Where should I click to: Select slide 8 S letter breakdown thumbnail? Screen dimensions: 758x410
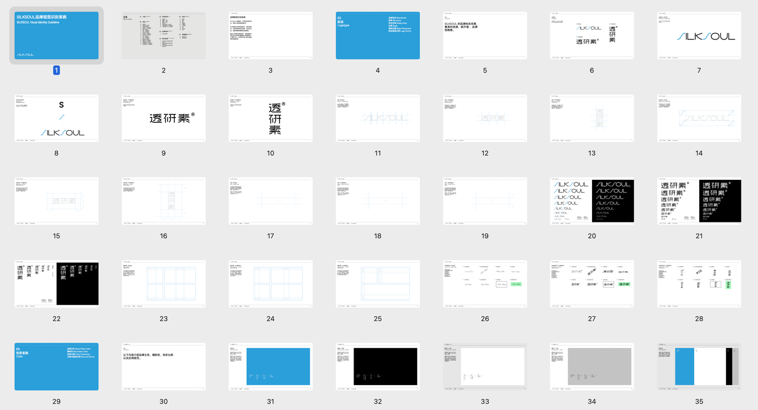57,118
